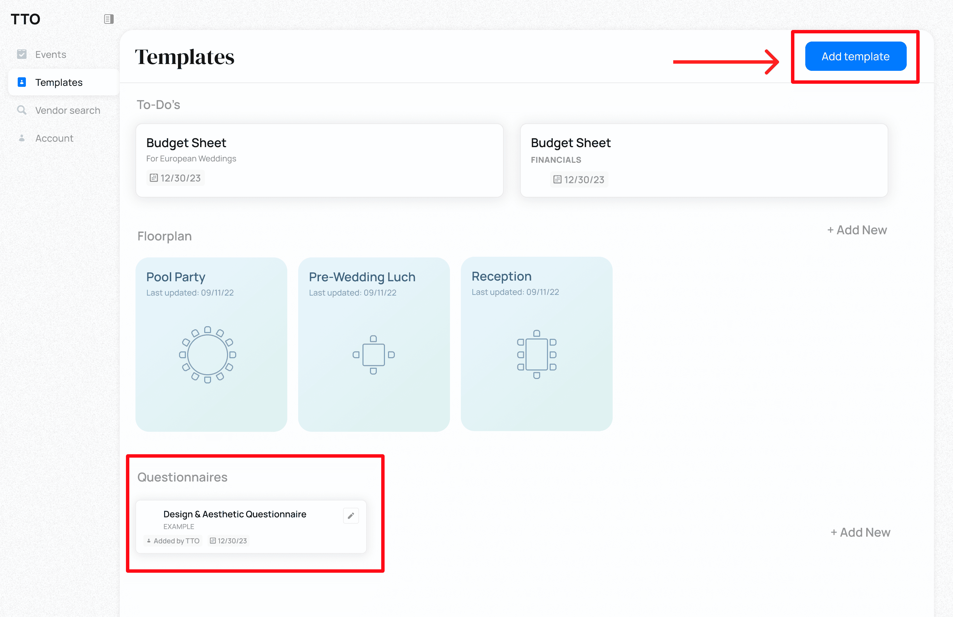
Task: Edit the Design & Aesthetic Questionnaire
Action: [350, 516]
